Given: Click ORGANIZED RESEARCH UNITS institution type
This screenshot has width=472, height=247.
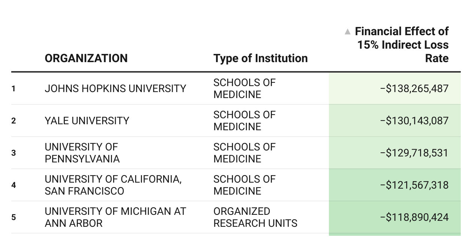Looking at the screenshot, I should point(255,217).
